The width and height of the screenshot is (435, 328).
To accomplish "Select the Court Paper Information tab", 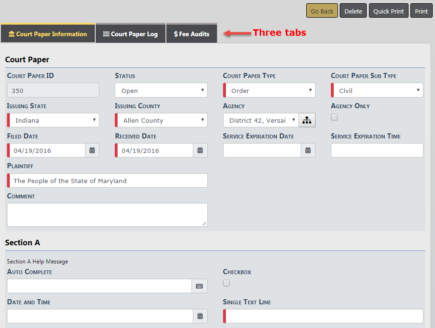I will coord(48,34).
